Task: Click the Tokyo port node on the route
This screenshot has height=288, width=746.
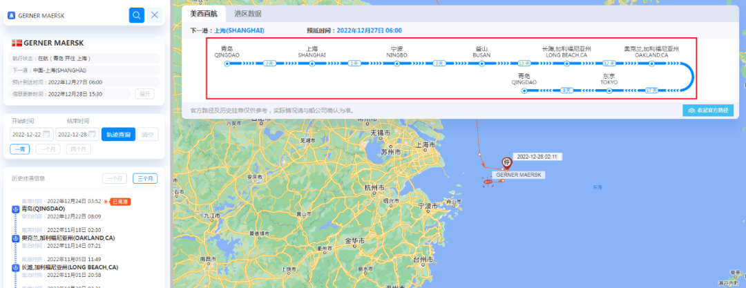Action: (x=609, y=90)
